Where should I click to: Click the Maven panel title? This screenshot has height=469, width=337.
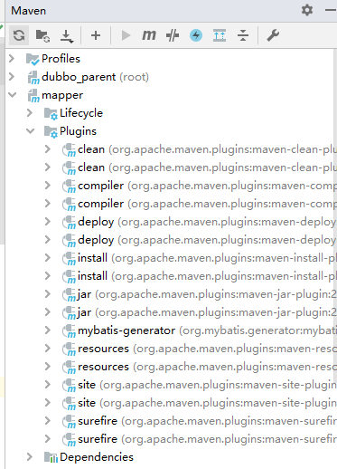coord(29,11)
